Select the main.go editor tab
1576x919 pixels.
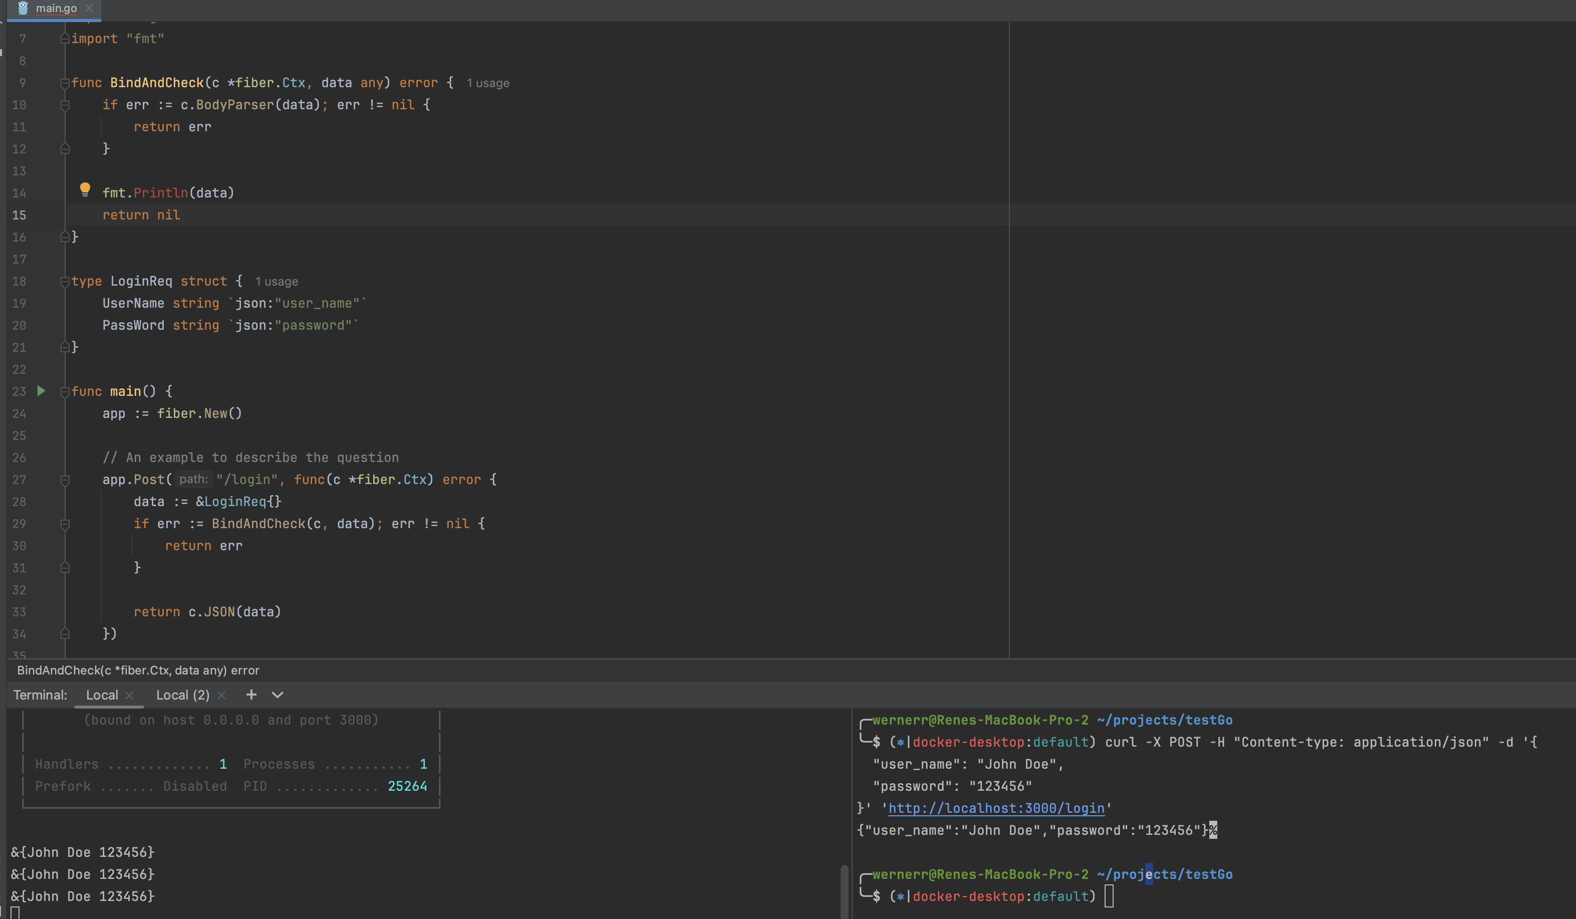pyautogui.click(x=56, y=8)
